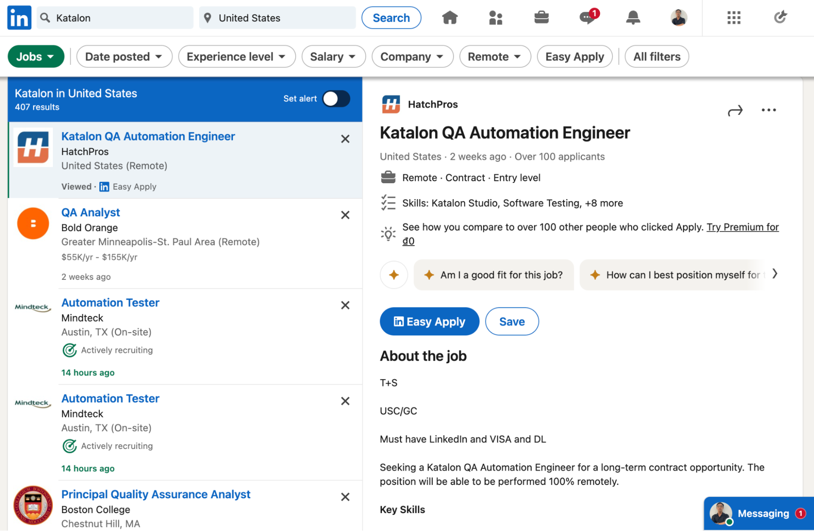Click 'Boston College' company name
This screenshot has width=814, height=531.
(96, 509)
